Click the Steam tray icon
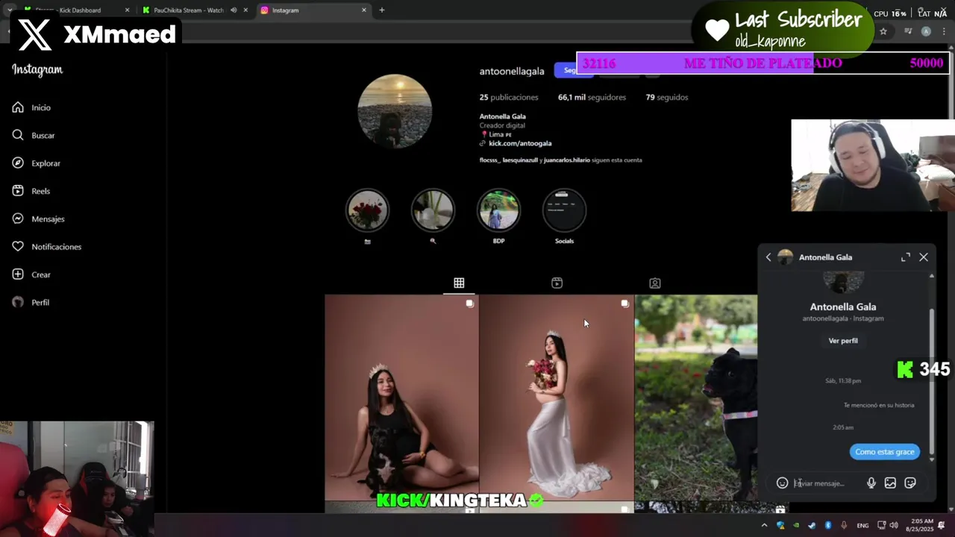The image size is (955, 537). point(812,526)
